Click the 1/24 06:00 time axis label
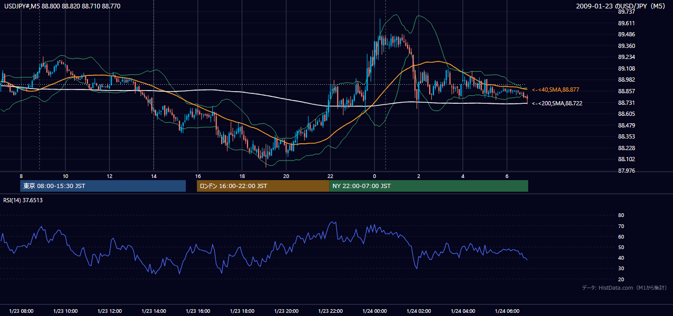Viewport: 673px width, 316px height. point(508,311)
